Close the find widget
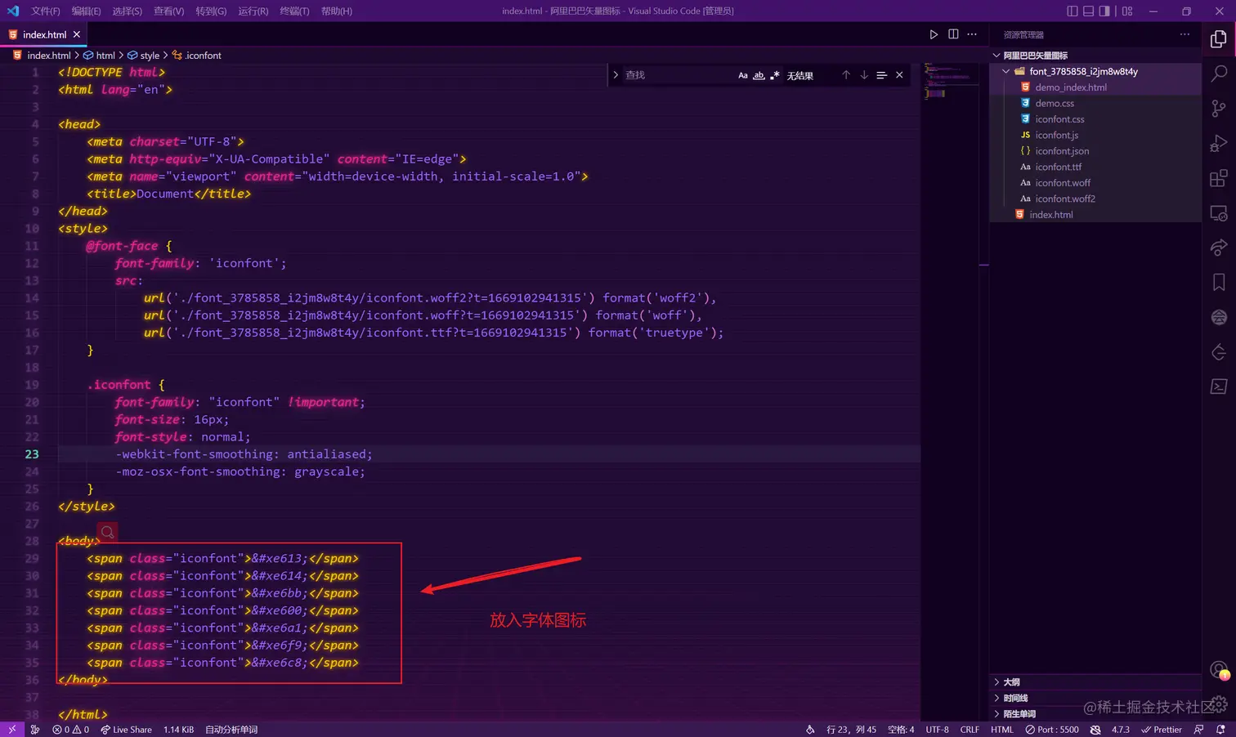 coord(899,75)
